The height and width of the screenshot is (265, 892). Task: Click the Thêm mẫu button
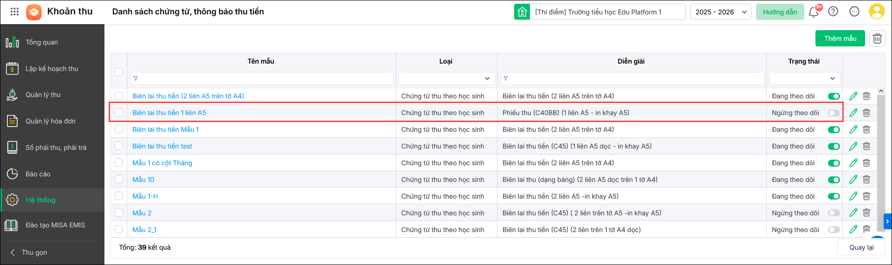tap(840, 39)
